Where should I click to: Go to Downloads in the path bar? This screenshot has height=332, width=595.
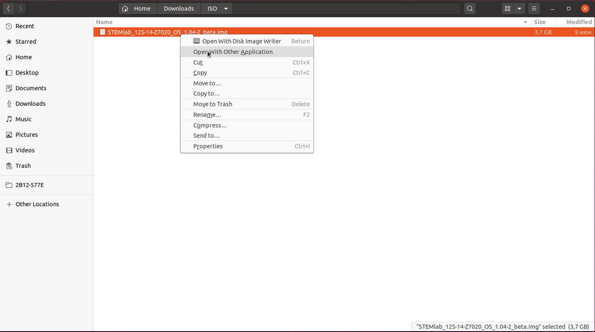click(179, 9)
